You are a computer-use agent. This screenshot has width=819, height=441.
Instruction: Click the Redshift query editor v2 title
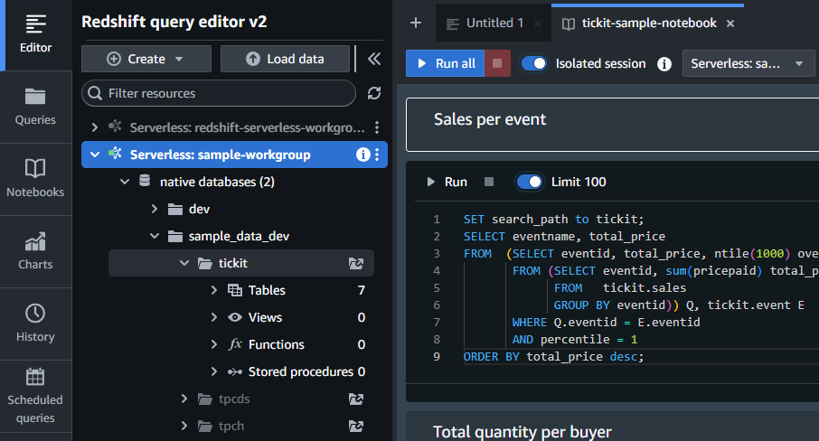coord(174,22)
